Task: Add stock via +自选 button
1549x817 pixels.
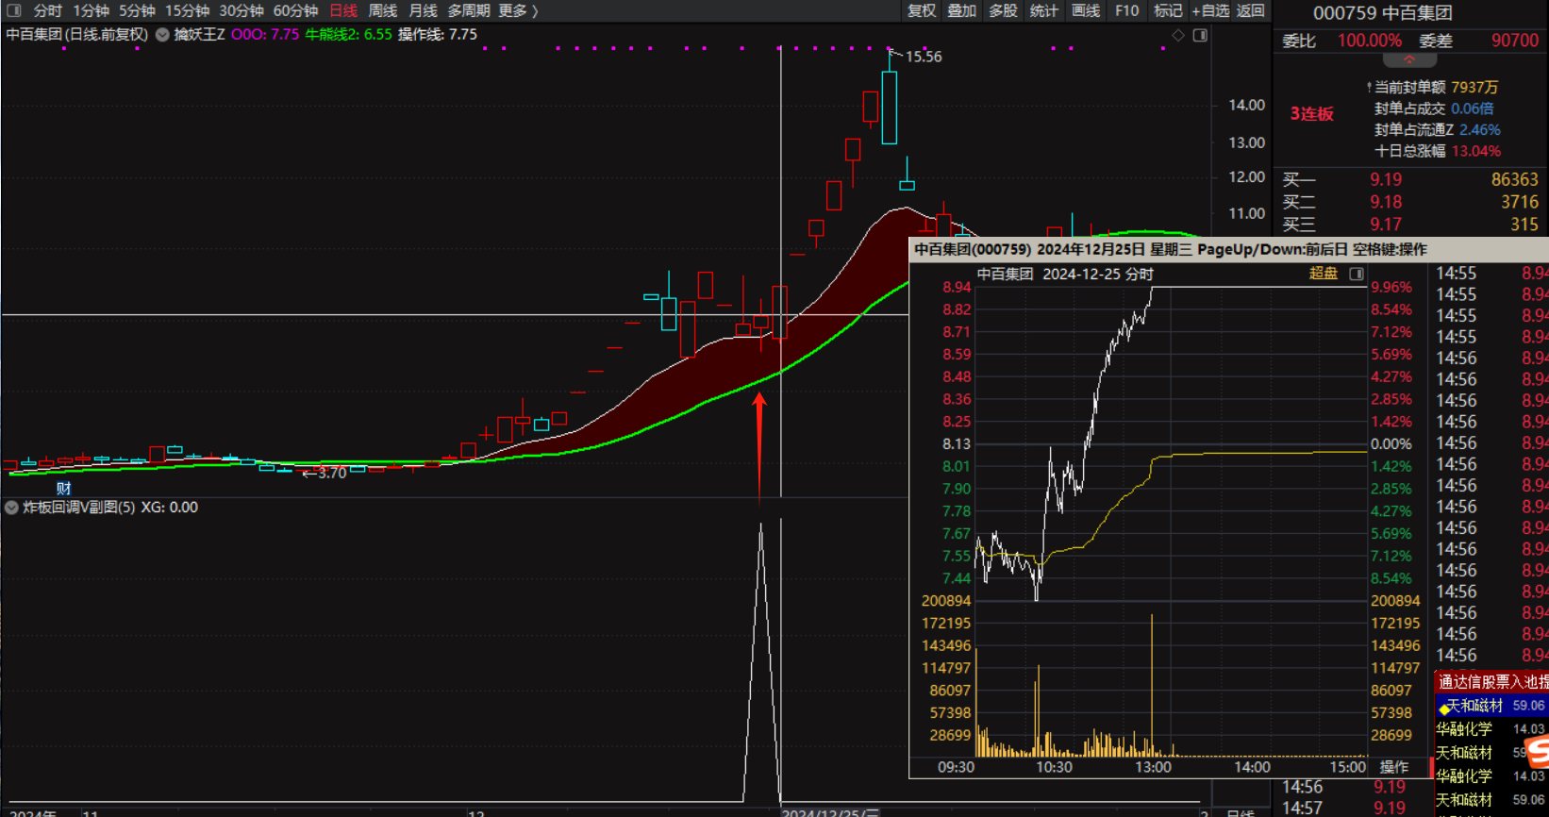Action: coord(1210,10)
